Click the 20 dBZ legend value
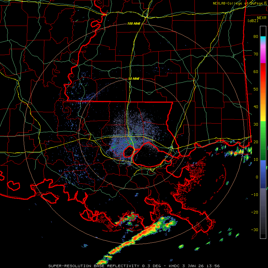The width and height of the screenshot is (268, 268). click(x=256, y=142)
